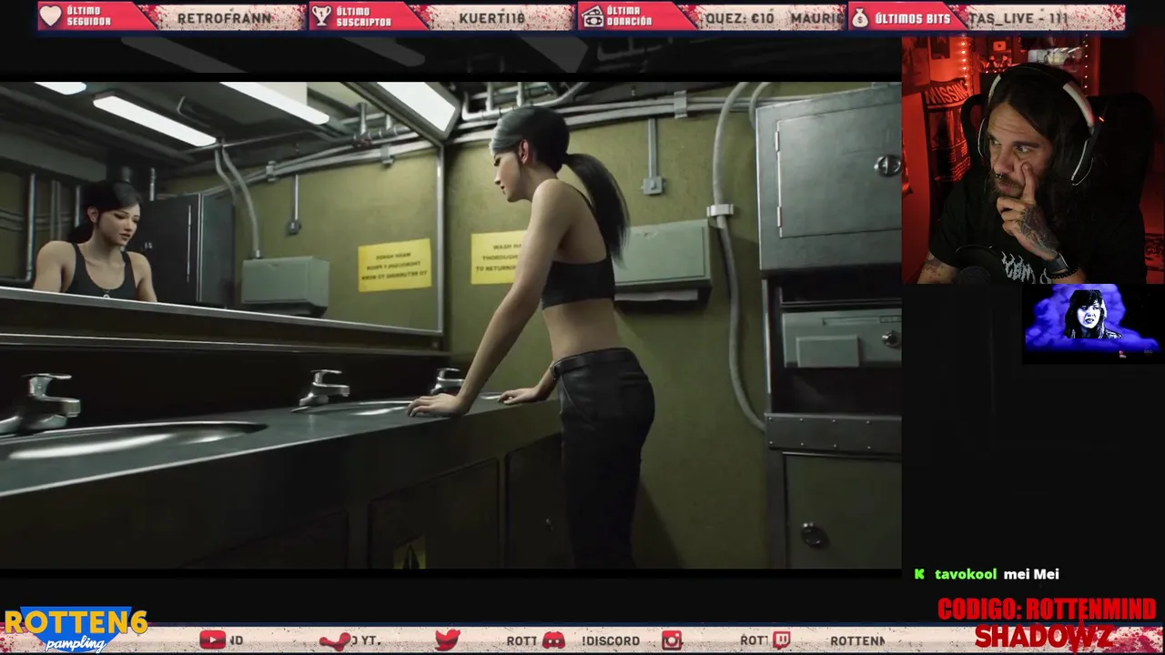
Task: Click the streamer webcam feed
Action: pos(1033,160)
